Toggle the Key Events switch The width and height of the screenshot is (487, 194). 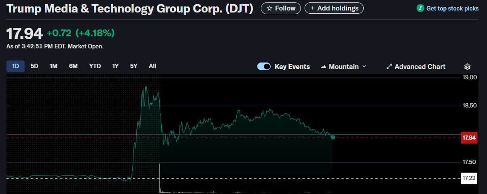coord(264,67)
